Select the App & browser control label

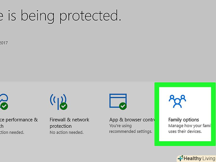132,120
